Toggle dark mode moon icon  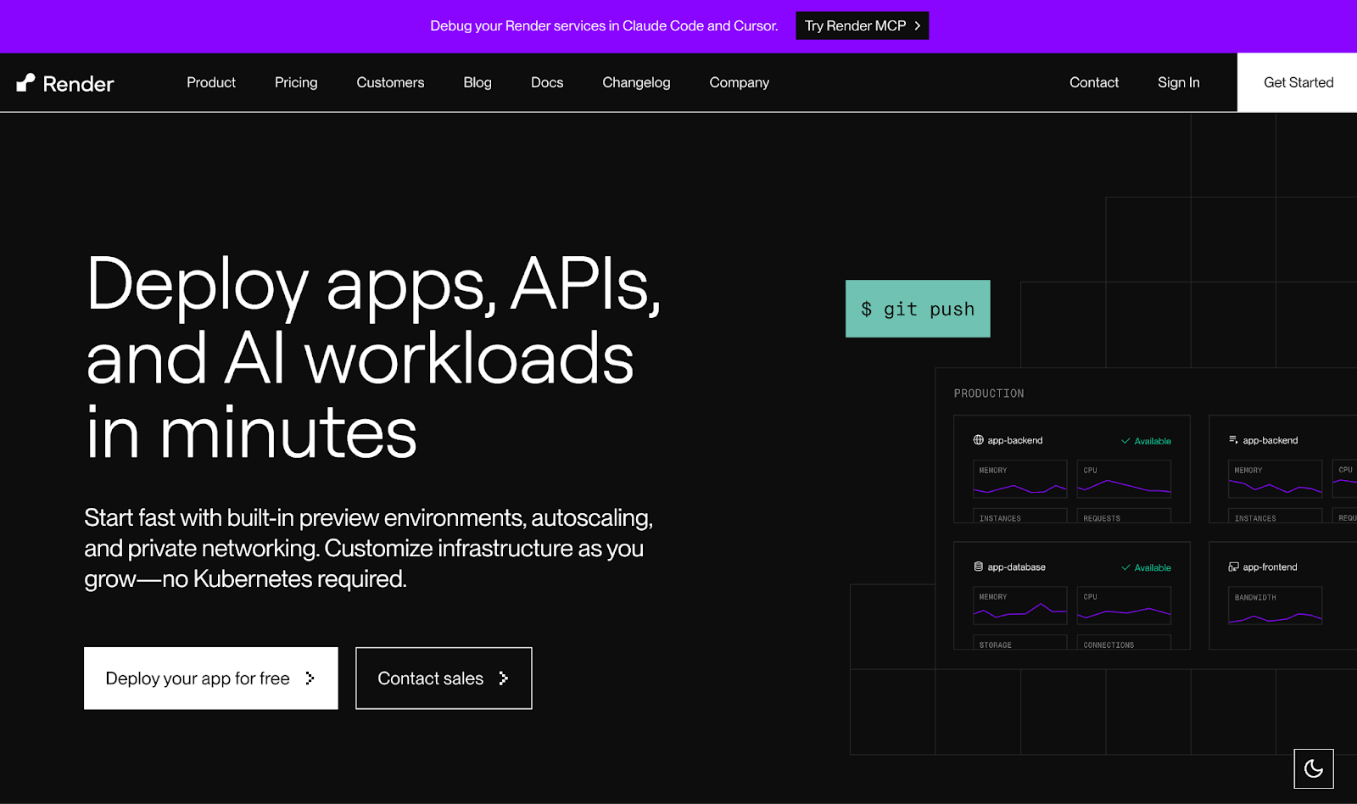pos(1314,768)
